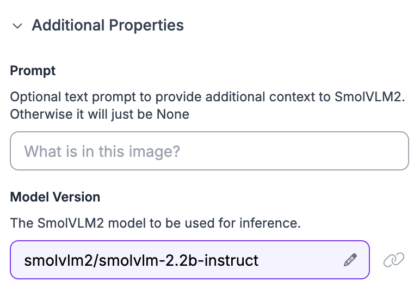420x293 pixels.
Task: Click the 'Otherwise it will just be None' text
Action: coord(100,114)
